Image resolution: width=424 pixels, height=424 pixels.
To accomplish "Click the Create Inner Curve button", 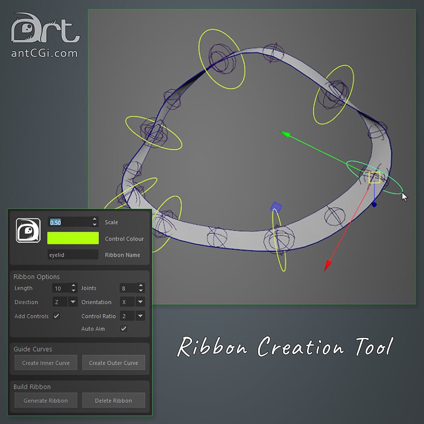I will pos(46,363).
